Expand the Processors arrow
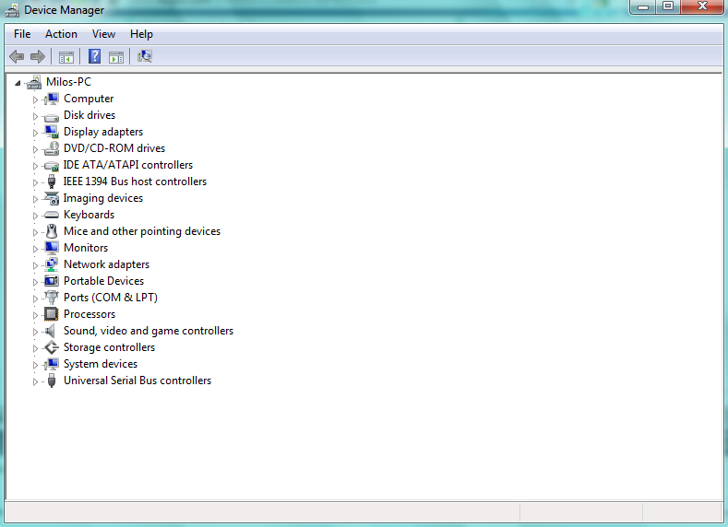The width and height of the screenshot is (728, 527). (x=35, y=315)
